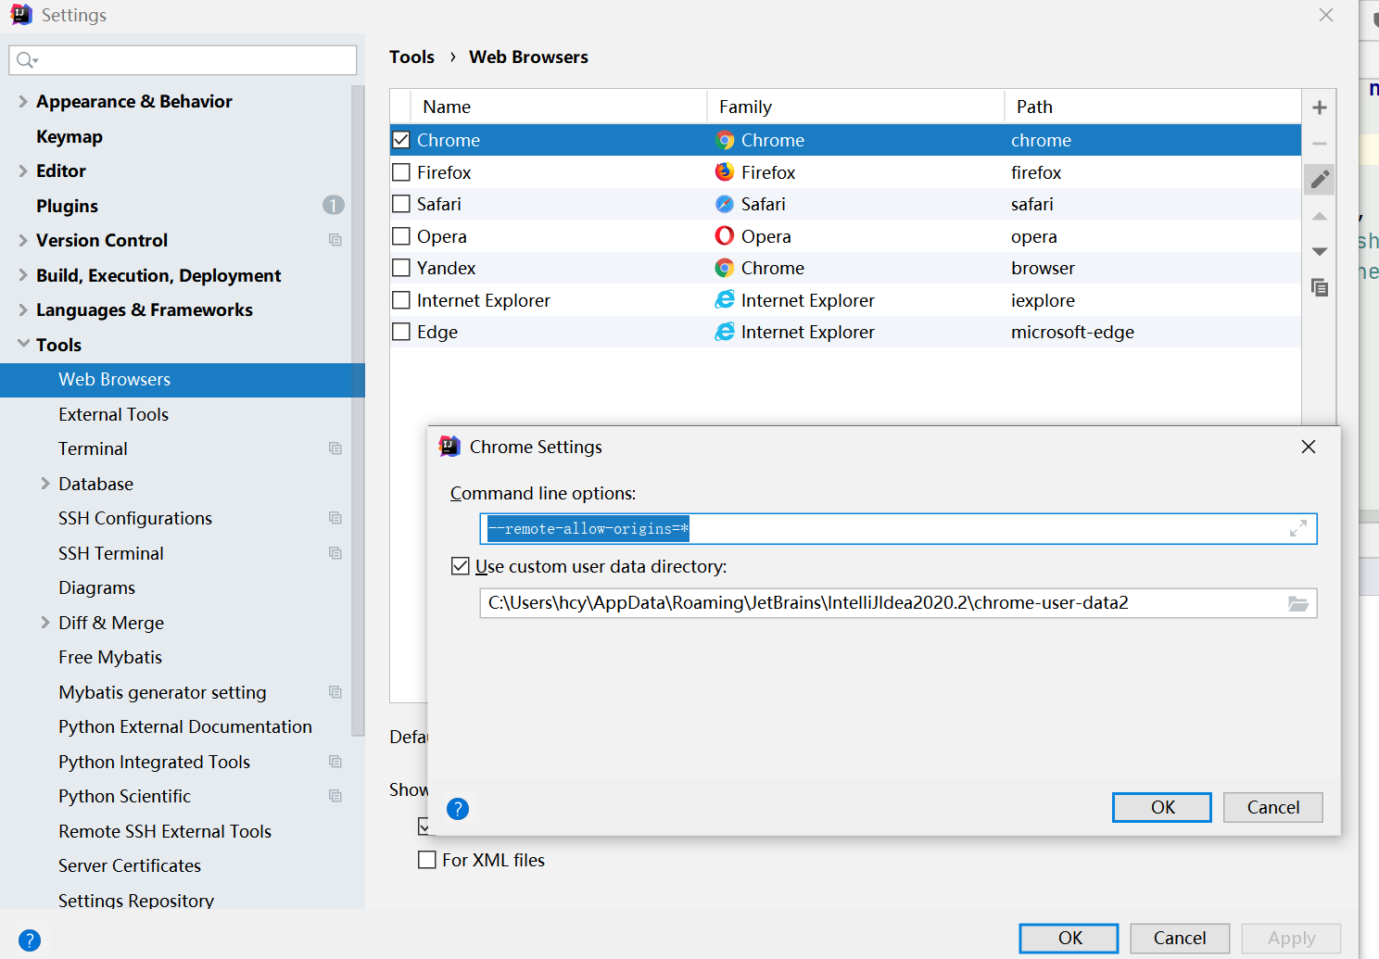The width and height of the screenshot is (1379, 959).
Task: Click the custom user data path field
Action: tap(880, 603)
